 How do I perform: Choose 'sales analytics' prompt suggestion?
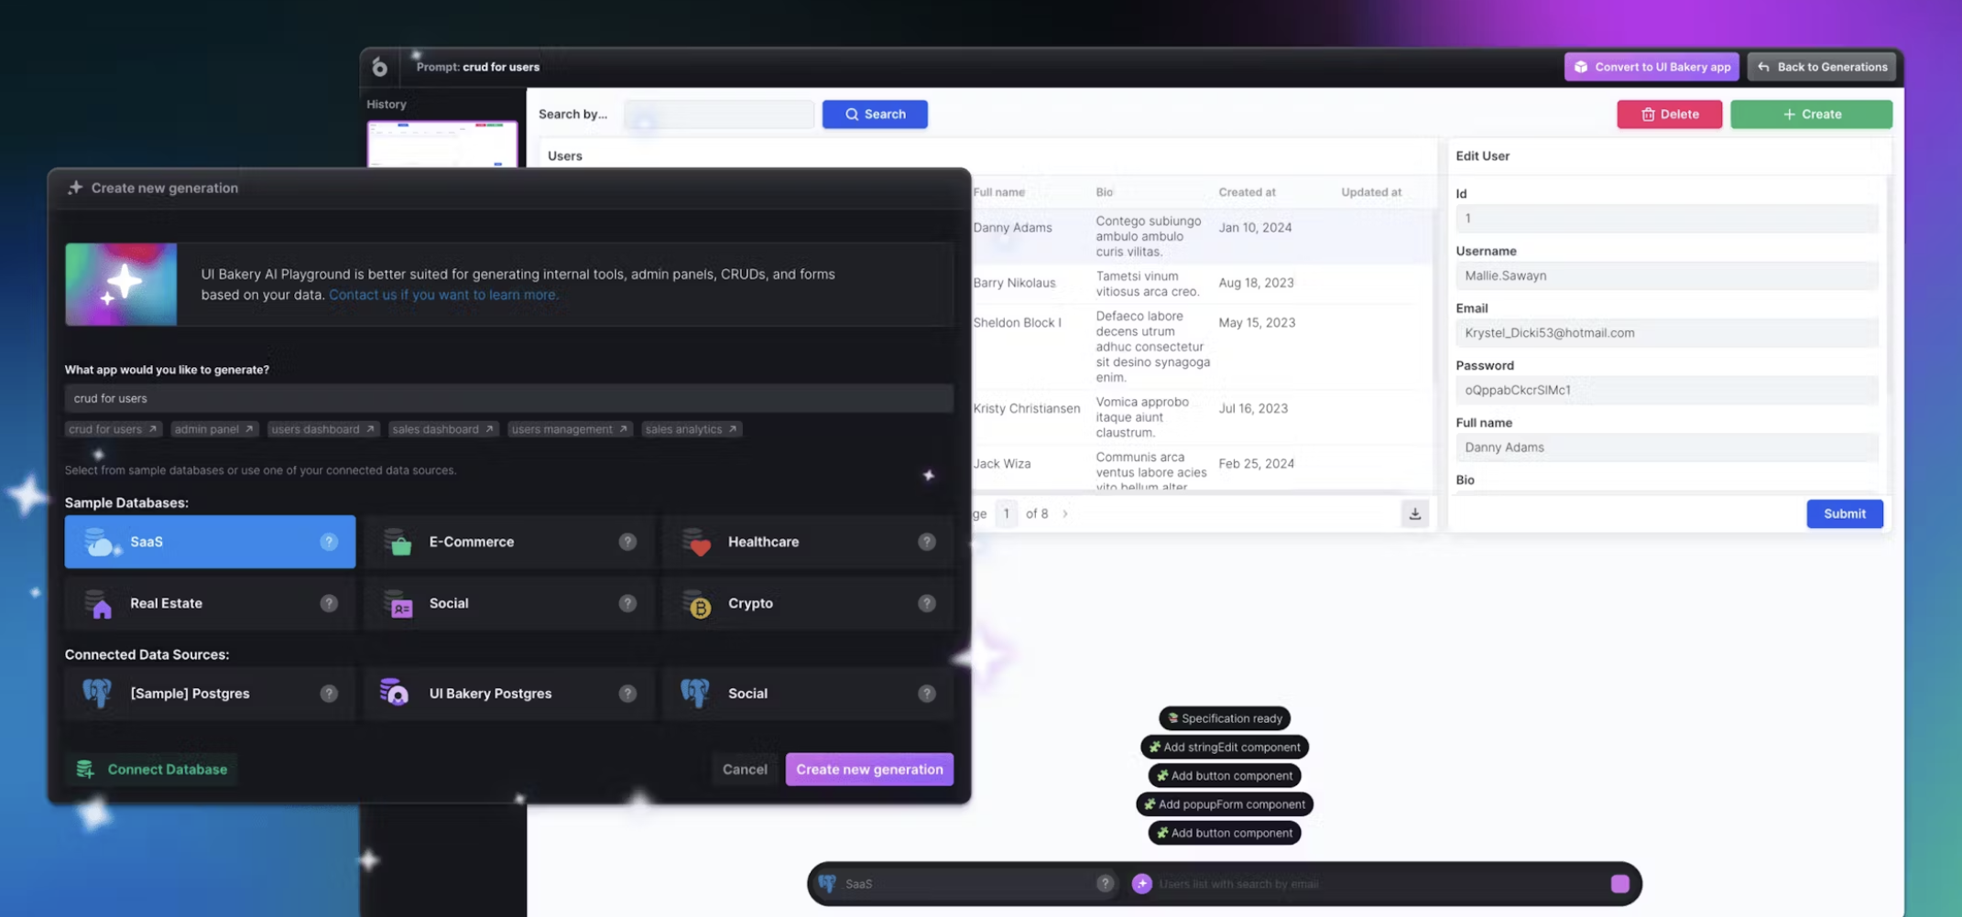coord(692,429)
